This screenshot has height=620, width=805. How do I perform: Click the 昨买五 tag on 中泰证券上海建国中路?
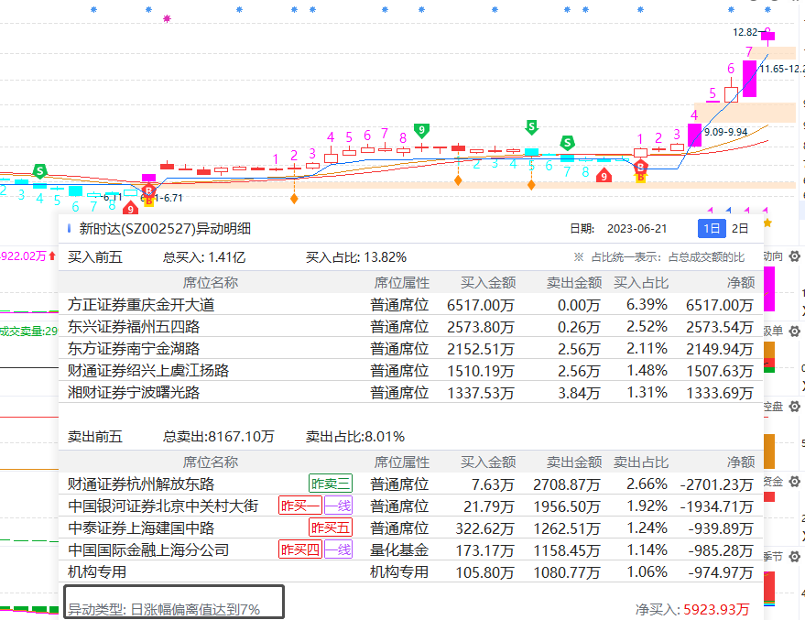tap(330, 528)
